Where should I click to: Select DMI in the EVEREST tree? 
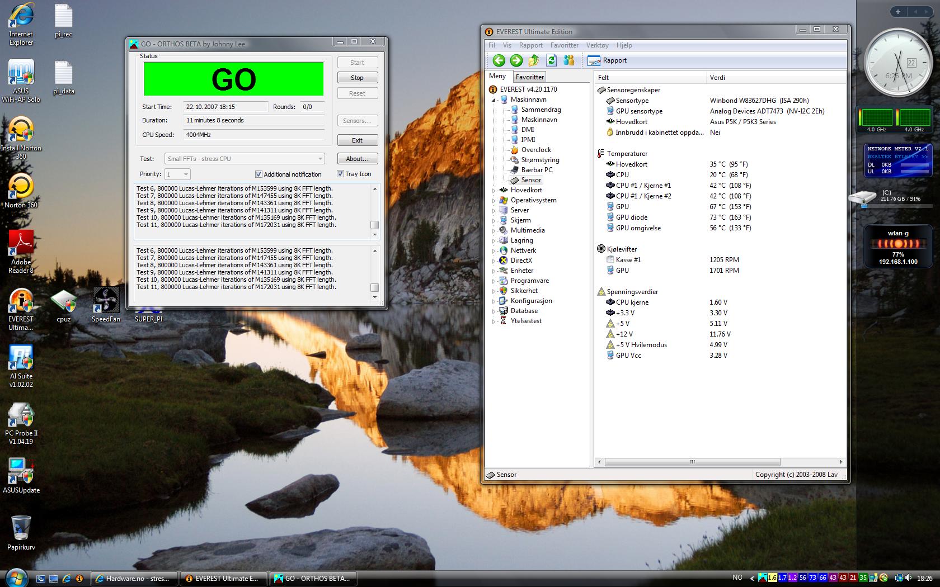tap(528, 130)
